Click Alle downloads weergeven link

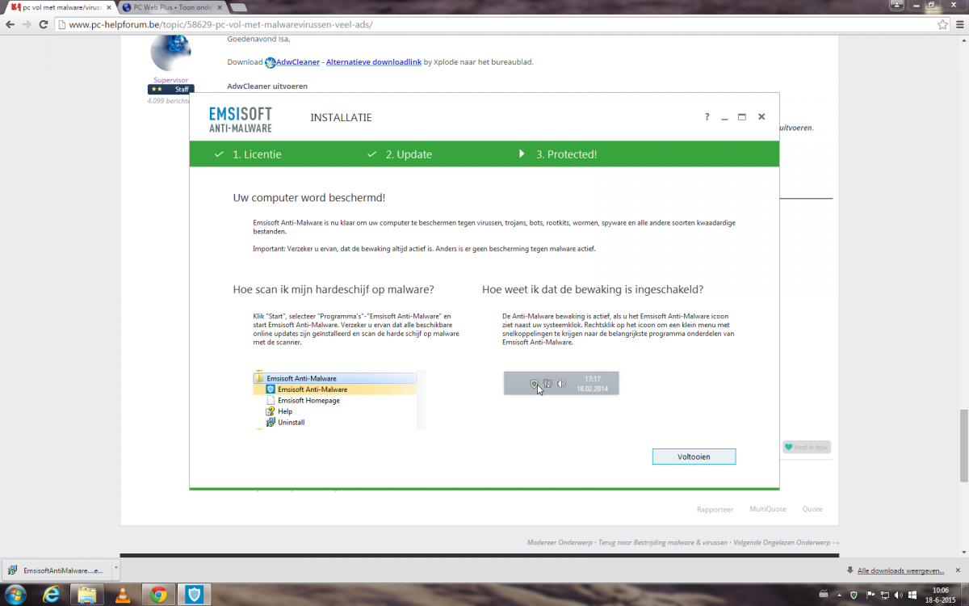[x=900, y=570]
